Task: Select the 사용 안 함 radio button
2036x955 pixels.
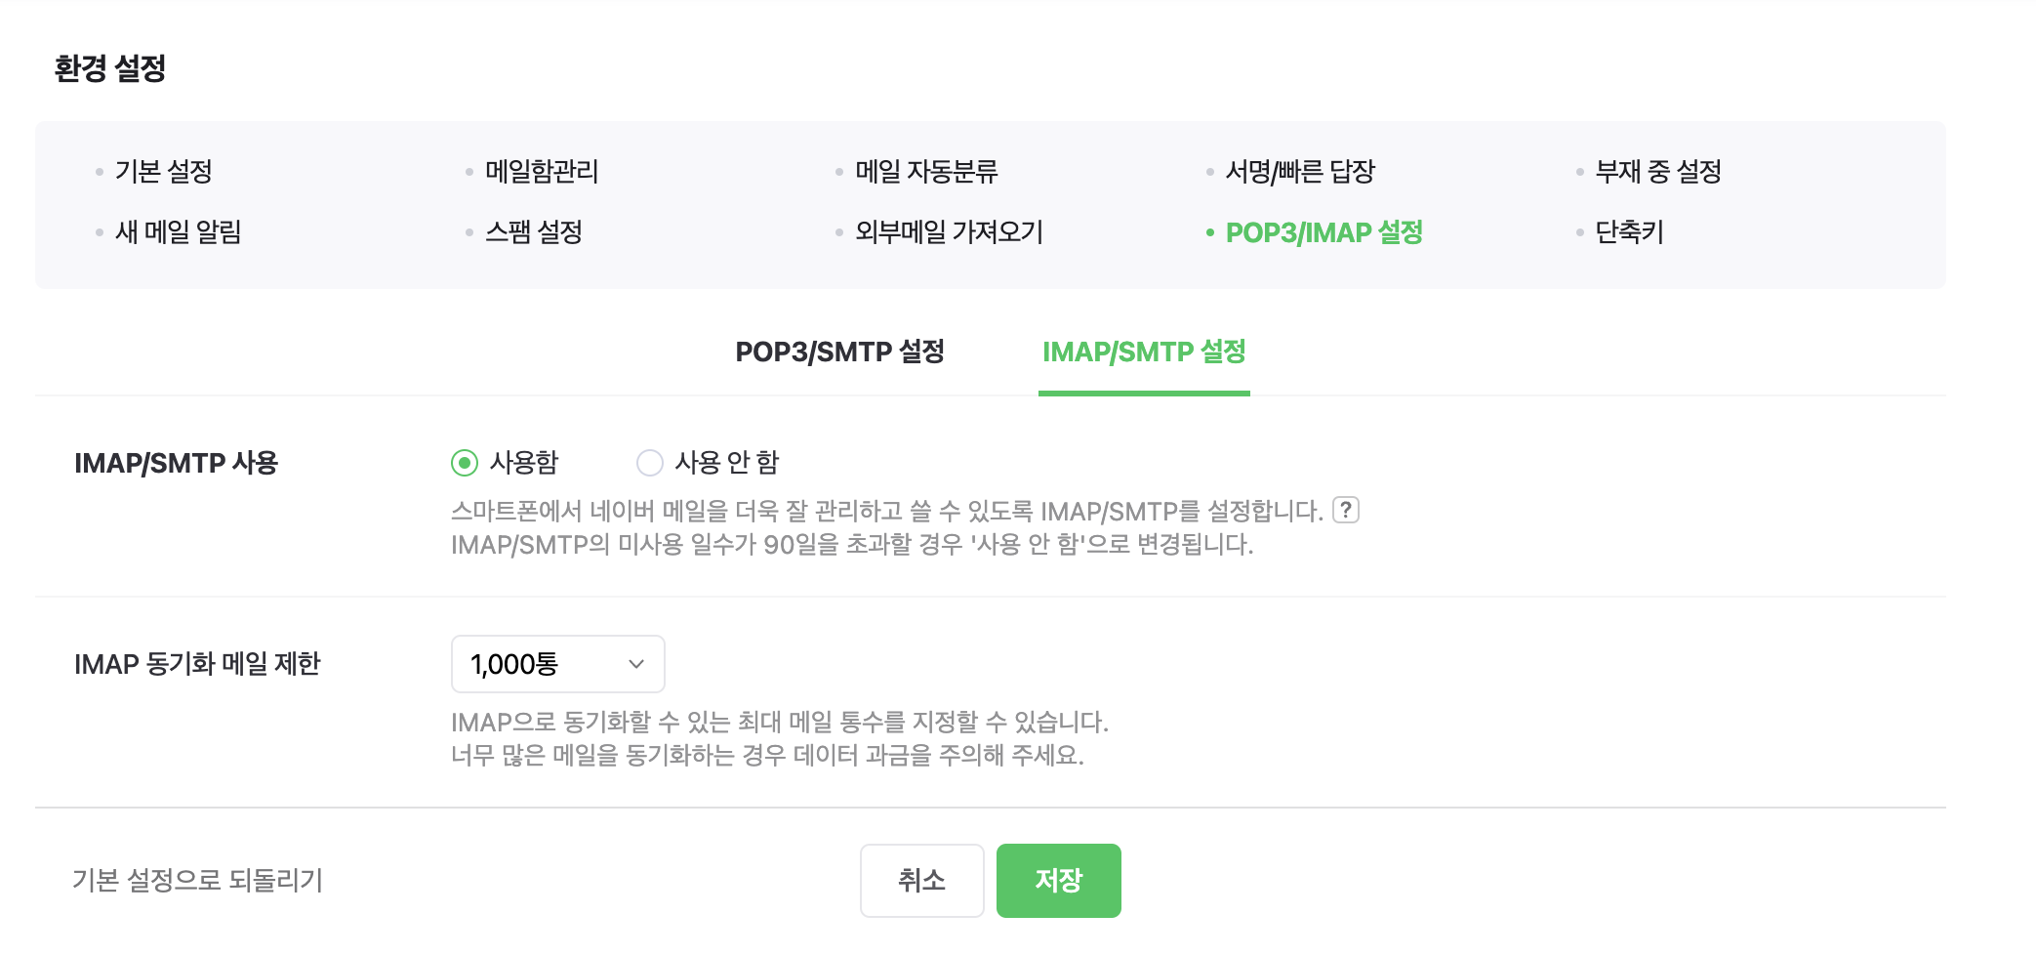Action: coord(650,463)
